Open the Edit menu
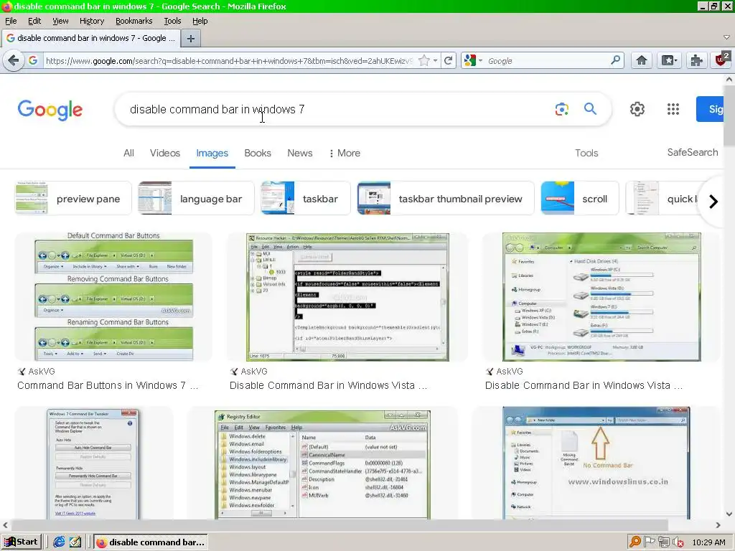Viewport: 735px width, 551px height. [x=34, y=21]
